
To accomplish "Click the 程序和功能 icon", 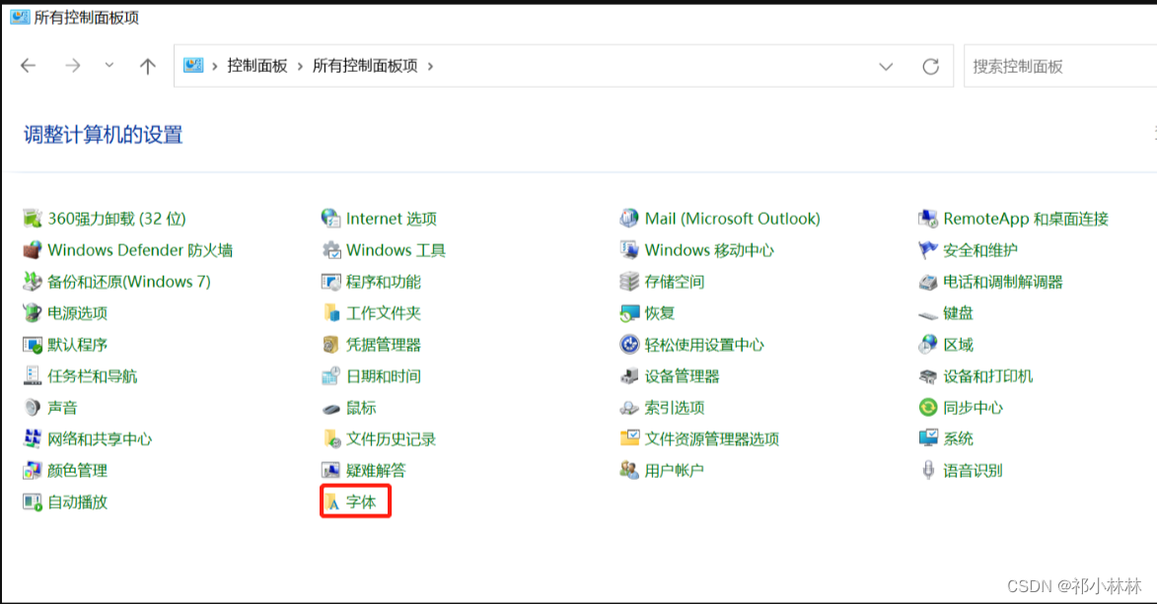I will pyautogui.click(x=330, y=282).
